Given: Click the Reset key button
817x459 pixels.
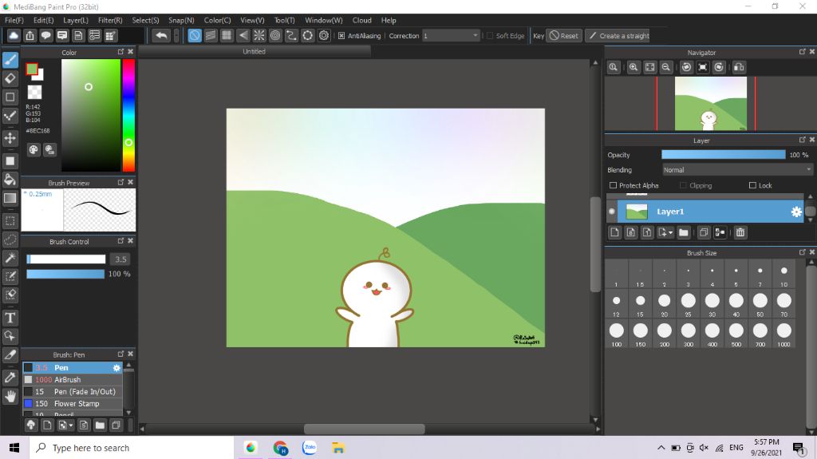Looking at the screenshot, I should click(x=563, y=36).
